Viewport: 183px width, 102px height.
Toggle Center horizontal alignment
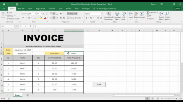[x=54, y=18]
